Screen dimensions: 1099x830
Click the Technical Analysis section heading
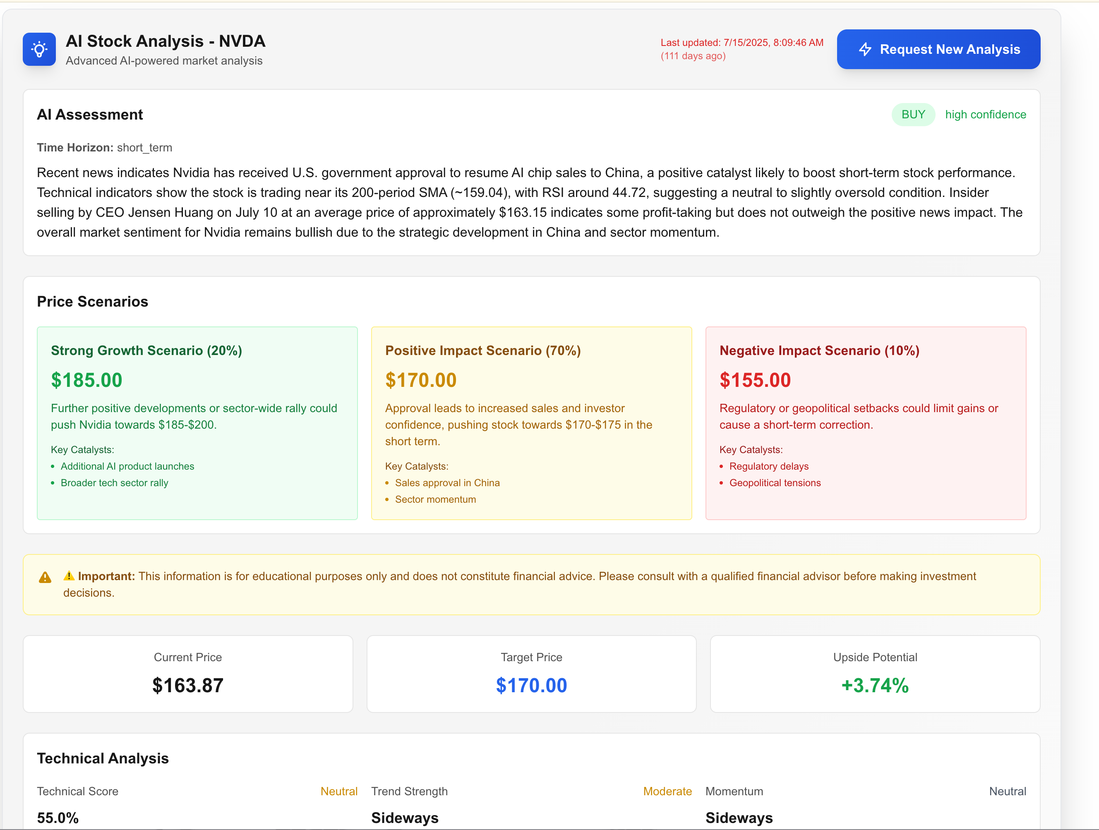(x=103, y=758)
